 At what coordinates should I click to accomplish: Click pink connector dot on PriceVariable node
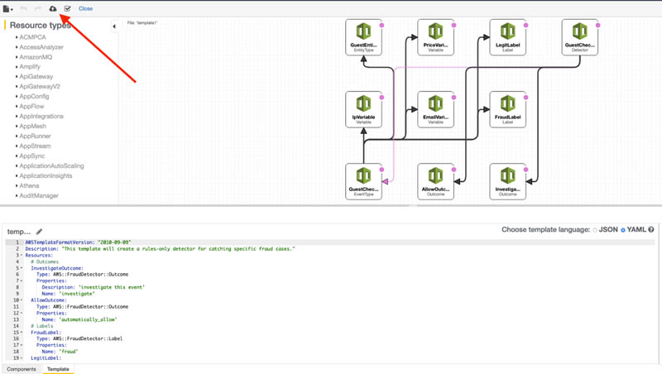coord(453,26)
